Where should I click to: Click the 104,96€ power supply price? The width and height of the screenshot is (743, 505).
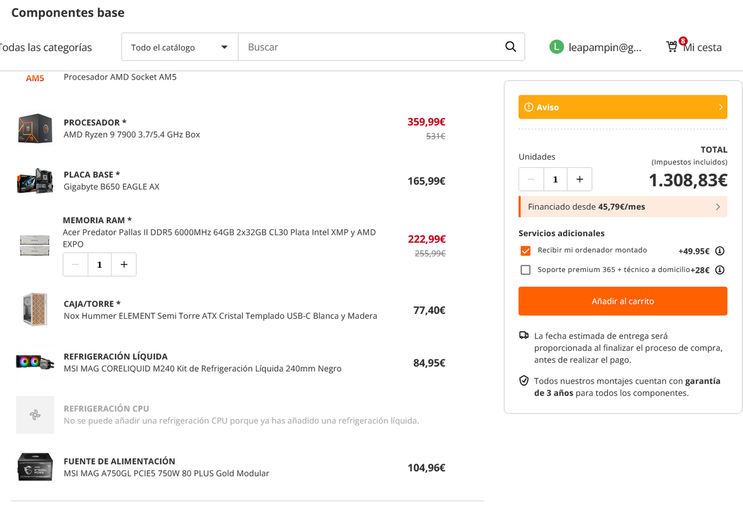click(x=426, y=468)
